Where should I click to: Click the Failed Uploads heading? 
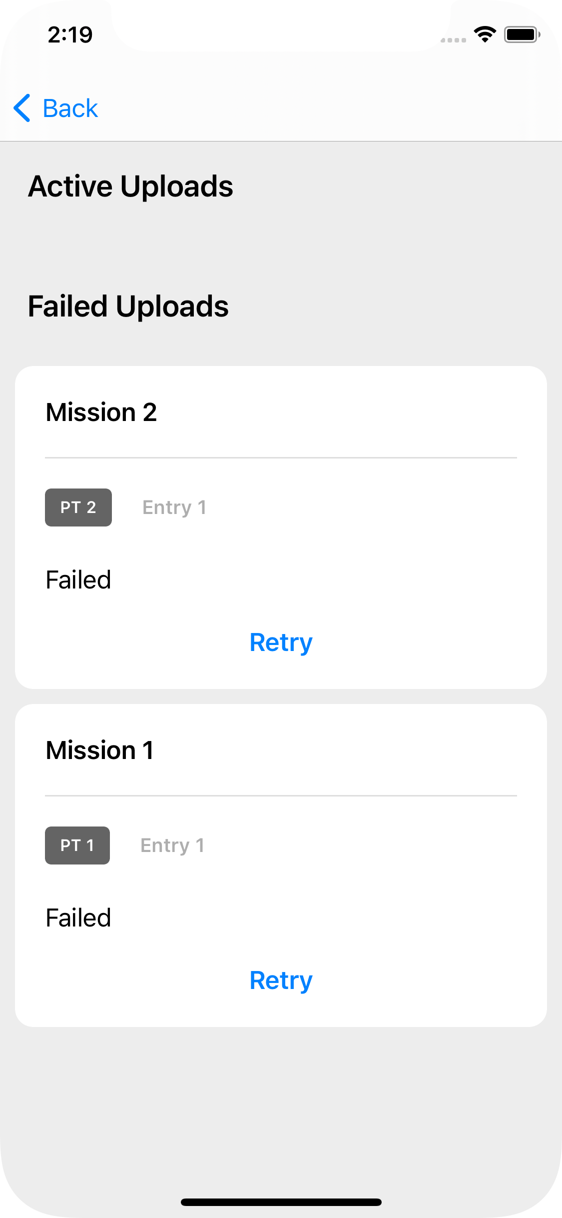pos(128,306)
